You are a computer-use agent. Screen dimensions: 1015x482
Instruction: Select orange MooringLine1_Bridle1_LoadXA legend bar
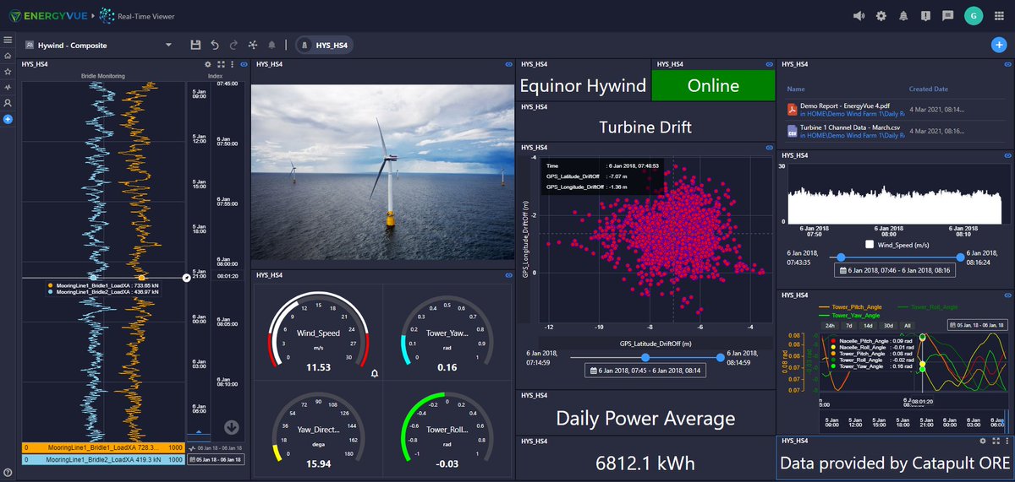(103, 447)
